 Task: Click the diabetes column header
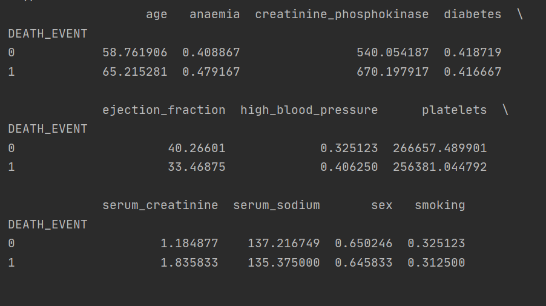pos(473,15)
